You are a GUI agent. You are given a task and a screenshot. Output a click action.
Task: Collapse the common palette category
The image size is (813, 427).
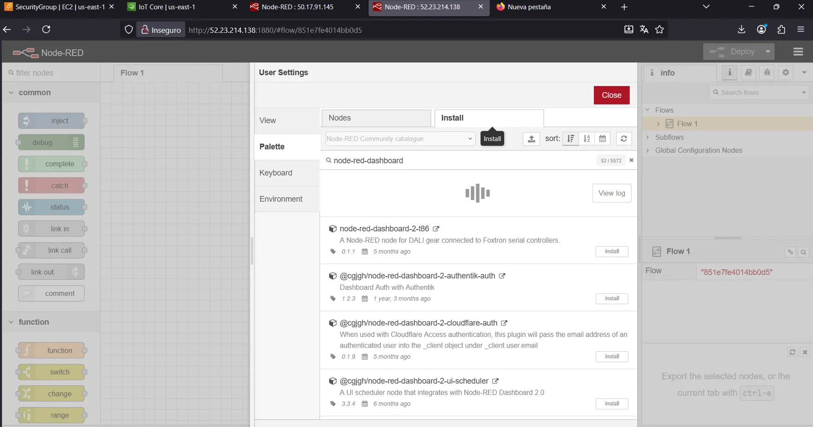tap(11, 93)
